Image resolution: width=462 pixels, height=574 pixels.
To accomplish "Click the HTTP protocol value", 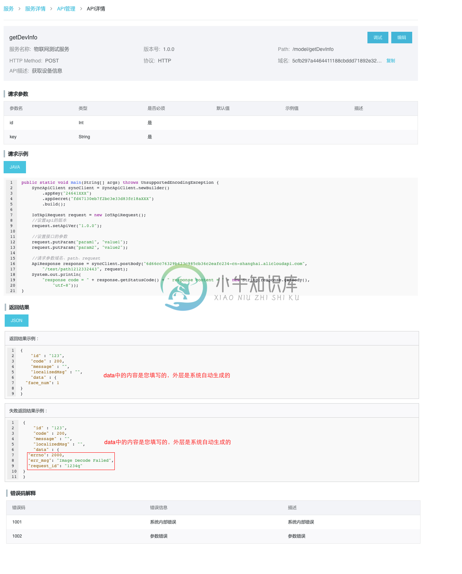I will (165, 61).
